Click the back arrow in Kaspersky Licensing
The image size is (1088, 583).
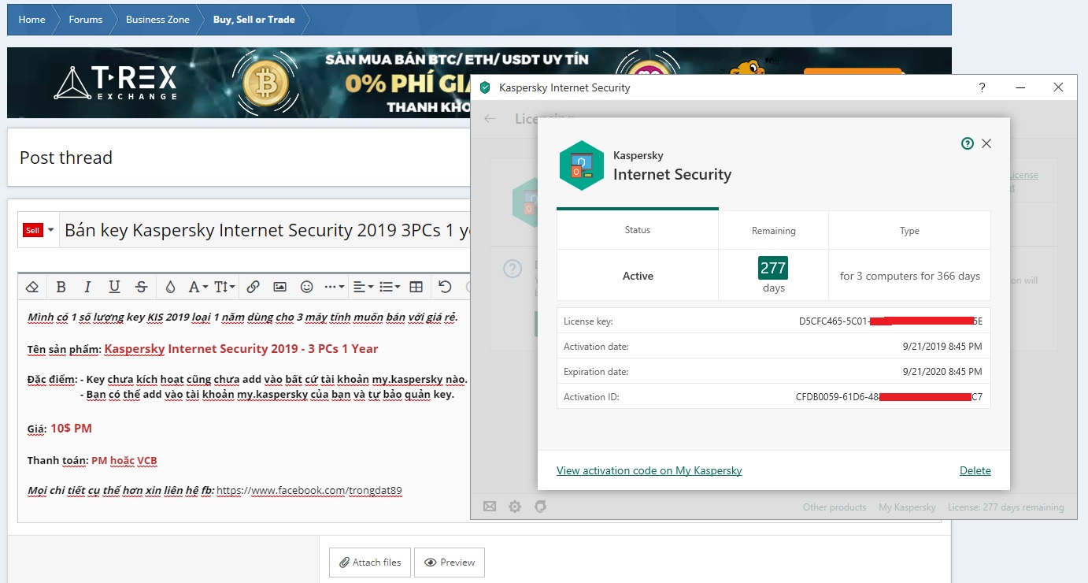coord(490,118)
